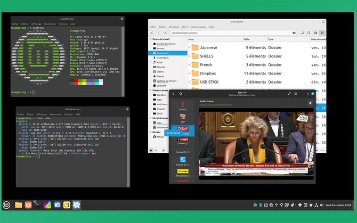Open the Sandbox bookmark in the sidebar

pyautogui.click(x=161, y=95)
